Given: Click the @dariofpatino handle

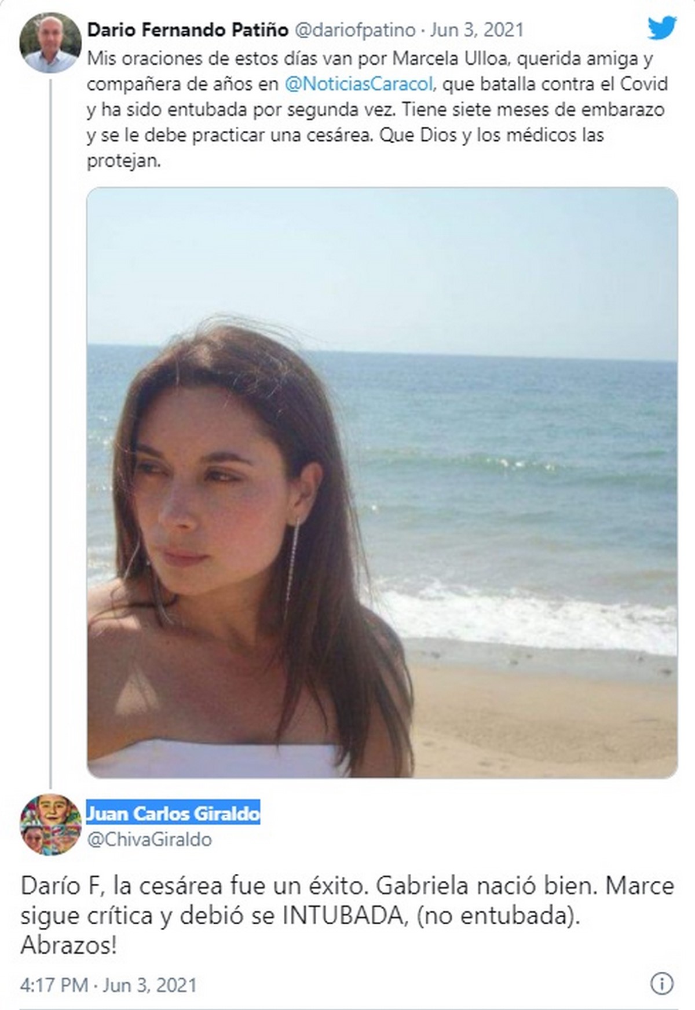Looking at the screenshot, I should 356,30.
